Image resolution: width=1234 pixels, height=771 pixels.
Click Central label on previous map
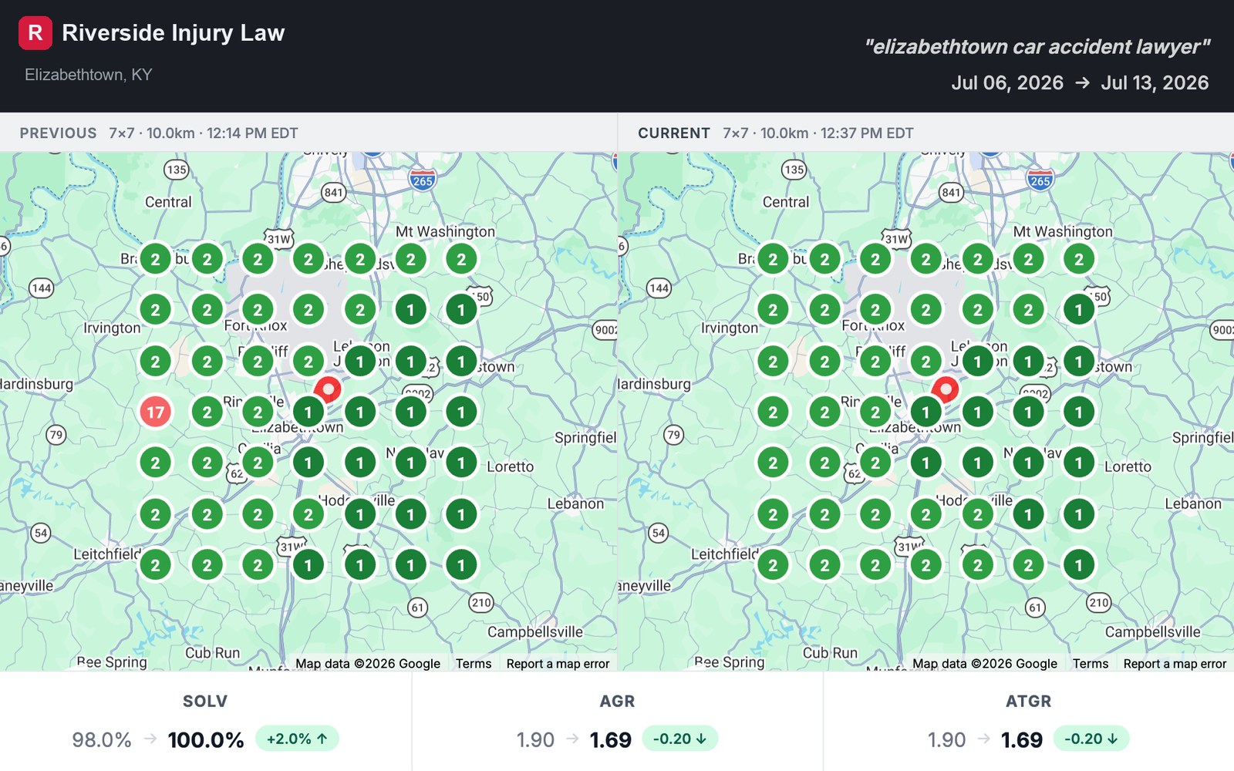point(168,202)
